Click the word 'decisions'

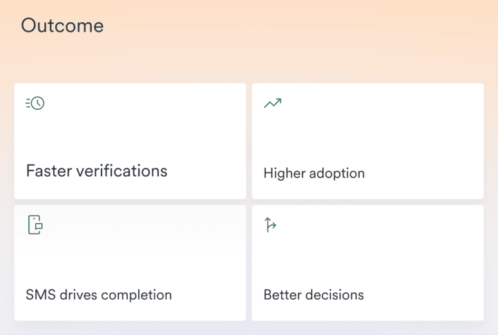(336, 295)
